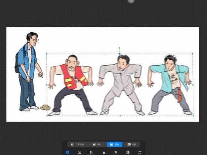Click the green rotation handle above the selection
The width and height of the screenshot is (207, 155).
click(119, 48)
